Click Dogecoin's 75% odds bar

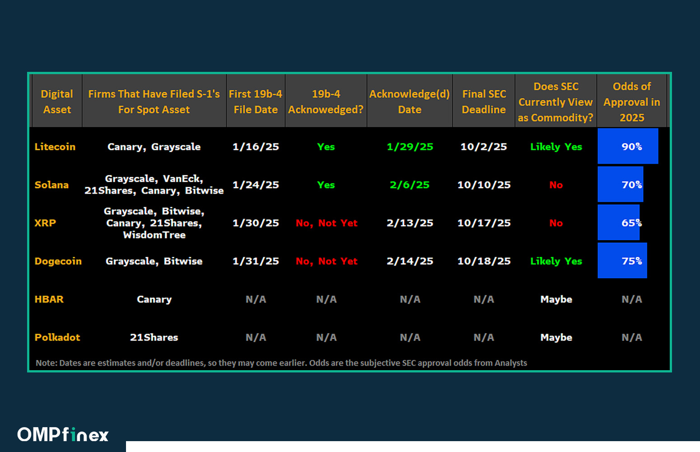click(x=622, y=260)
